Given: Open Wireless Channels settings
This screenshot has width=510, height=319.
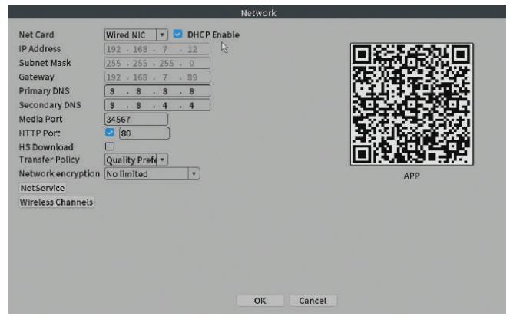Looking at the screenshot, I should (56, 202).
